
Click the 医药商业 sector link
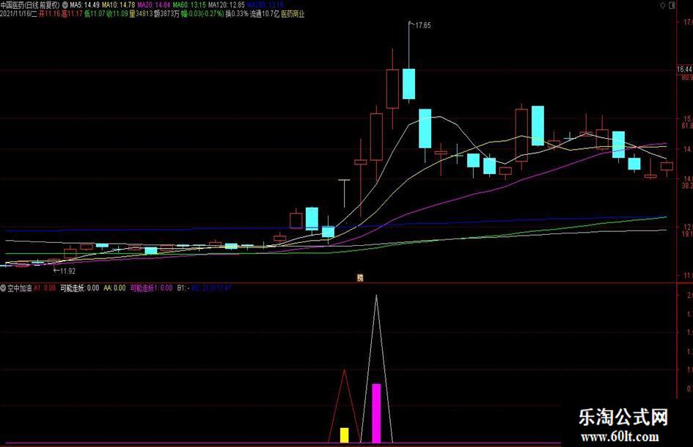click(293, 14)
